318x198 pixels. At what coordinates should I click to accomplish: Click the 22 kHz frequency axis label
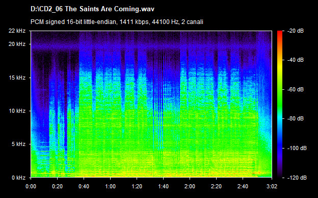click(17, 31)
